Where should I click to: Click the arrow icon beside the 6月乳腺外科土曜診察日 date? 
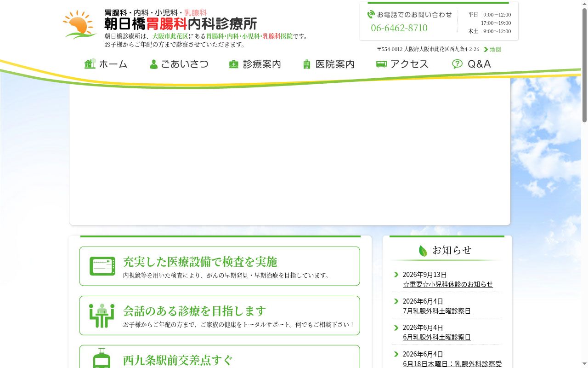pyautogui.click(x=396, y=328)
